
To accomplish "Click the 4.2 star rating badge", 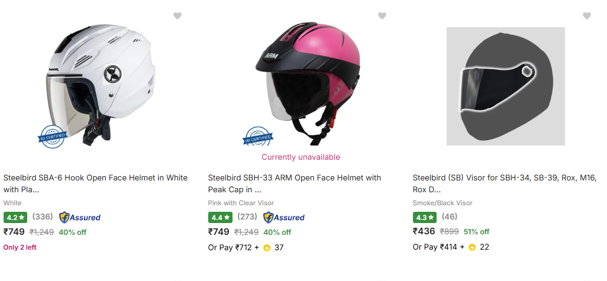I will point(15,217).
